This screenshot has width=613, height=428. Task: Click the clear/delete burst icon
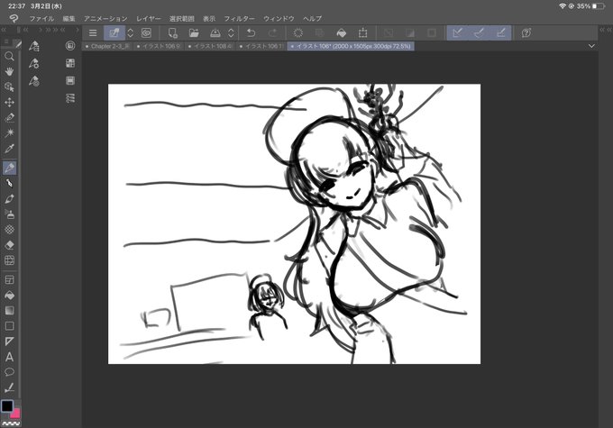298,32
